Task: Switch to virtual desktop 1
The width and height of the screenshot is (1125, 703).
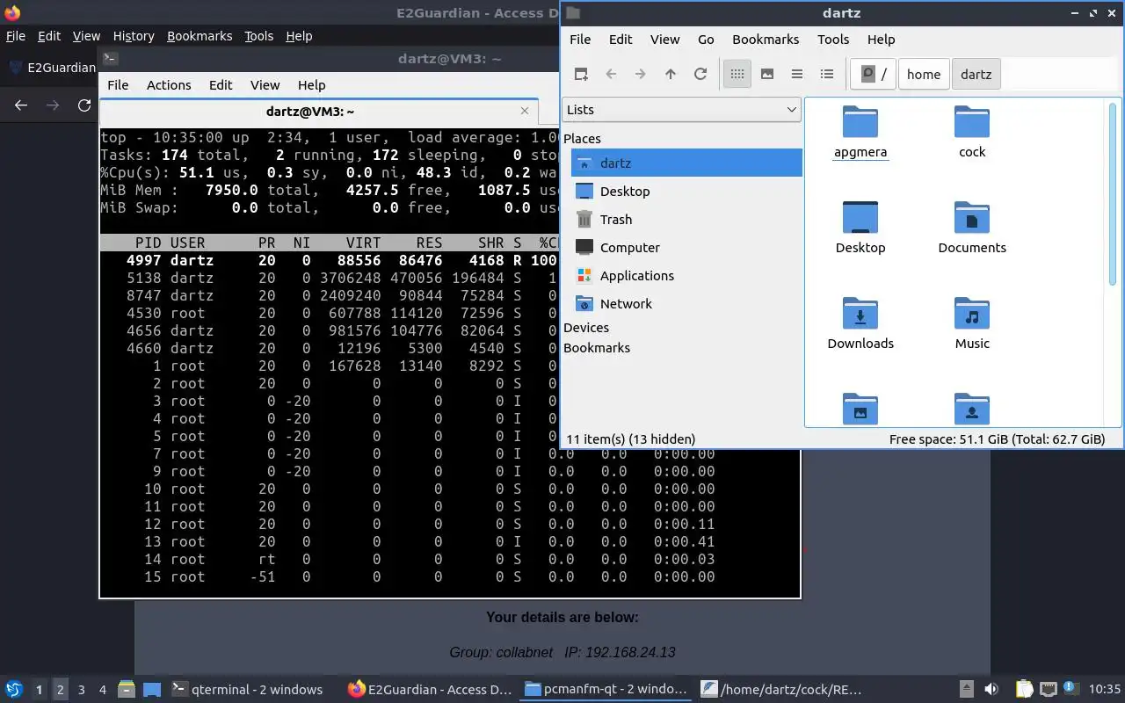Action: pos(39,690)
